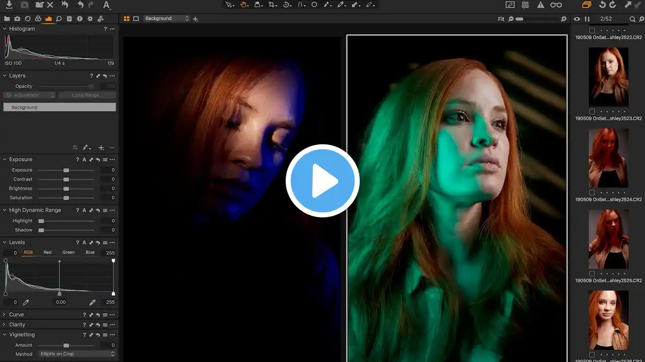Image resolution: width=645 pixels, height=362 pixels.
Task: Select the Crop tool
Action: pos(272,5)
